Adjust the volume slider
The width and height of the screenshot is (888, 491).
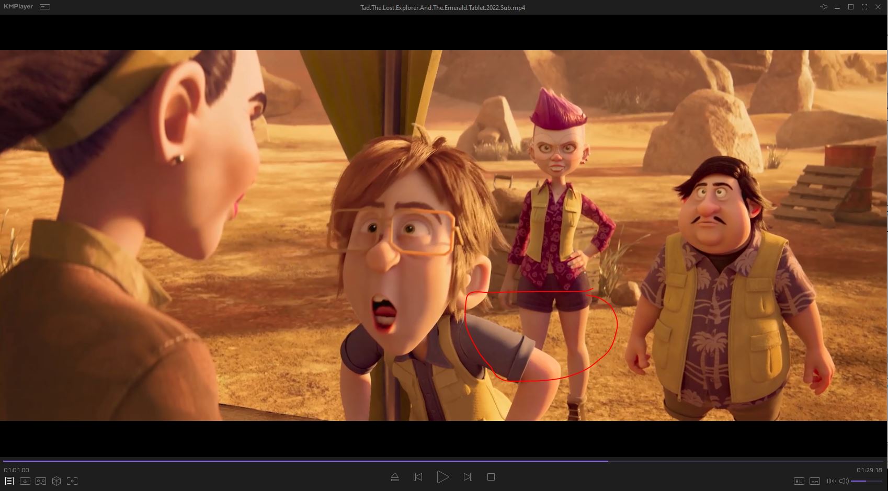pyautogui.click(x=866, y=481)
